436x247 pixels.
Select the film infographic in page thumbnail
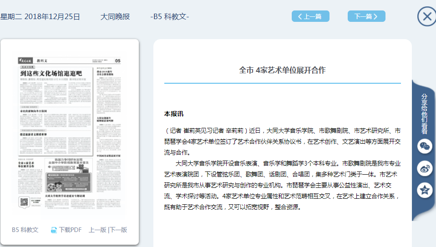coord(68,175)
